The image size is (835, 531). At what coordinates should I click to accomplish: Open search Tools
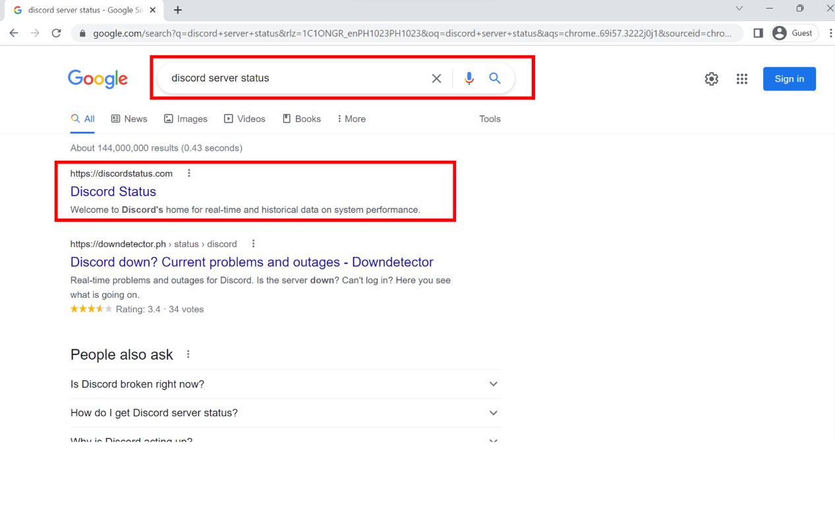(x=490, y=119)
